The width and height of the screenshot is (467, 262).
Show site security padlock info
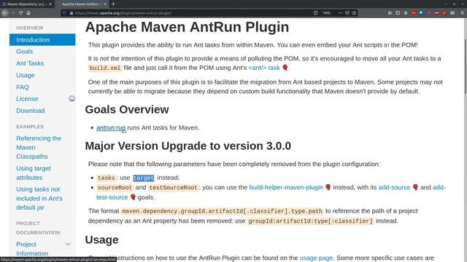72,13
